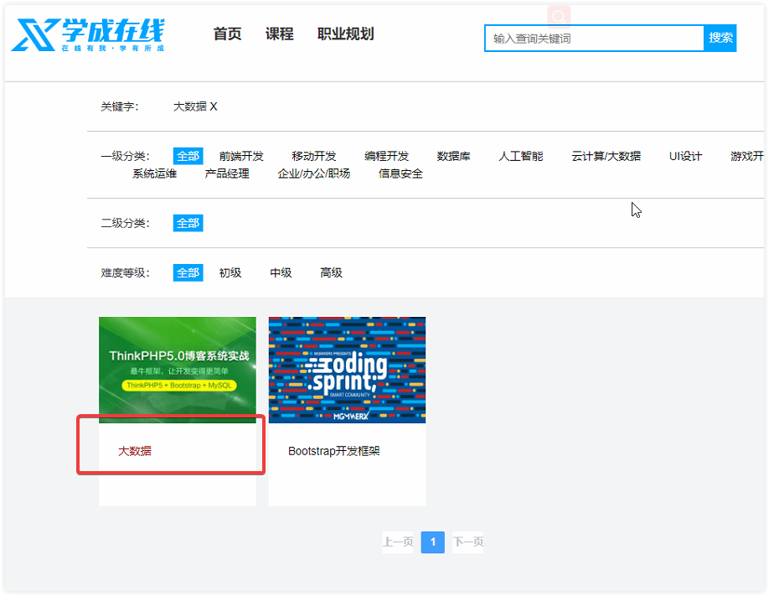Screen dimensions: 769x596
Task: Choose 中级 difficulty level
Action: click(281, 273)
